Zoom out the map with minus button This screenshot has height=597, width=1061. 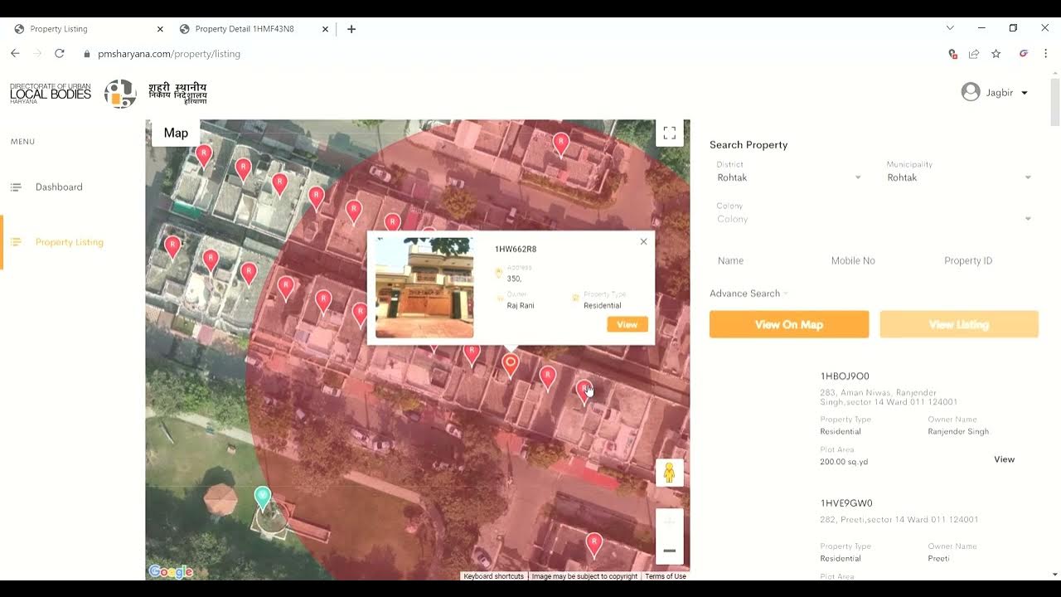(x=670, y=551)
